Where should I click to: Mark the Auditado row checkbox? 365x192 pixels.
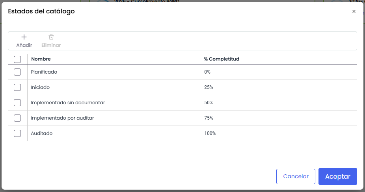point(17,133)
